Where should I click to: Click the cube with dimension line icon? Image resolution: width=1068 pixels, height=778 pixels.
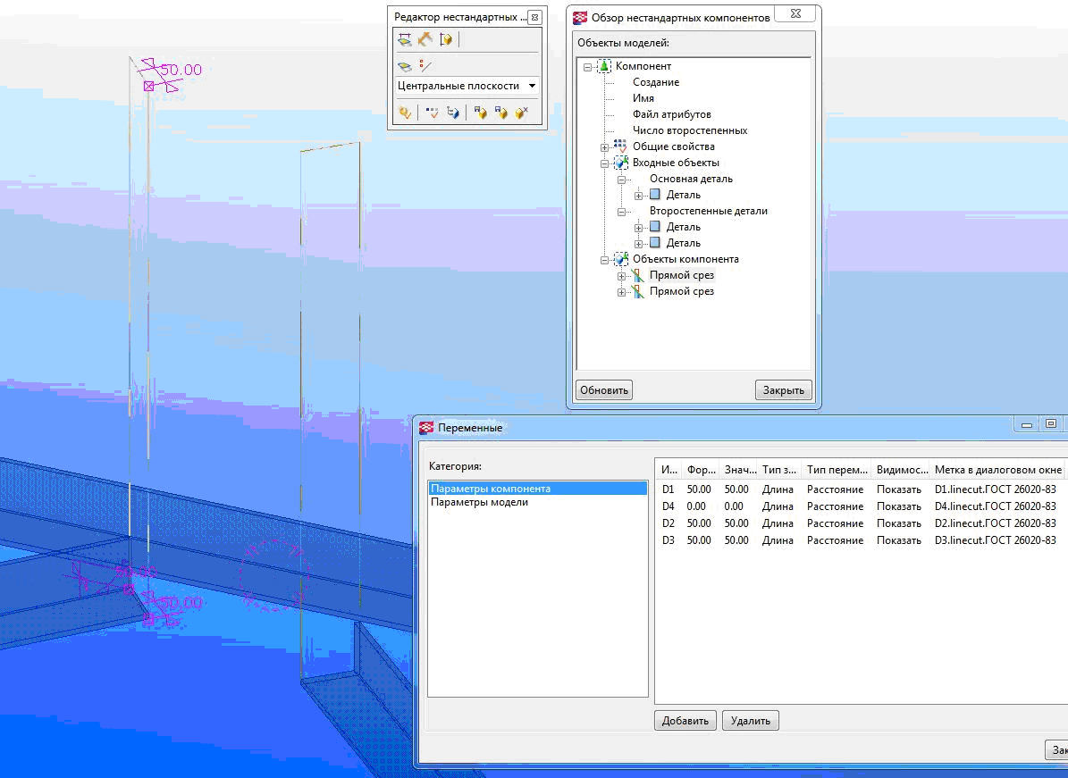coord(447,39)
